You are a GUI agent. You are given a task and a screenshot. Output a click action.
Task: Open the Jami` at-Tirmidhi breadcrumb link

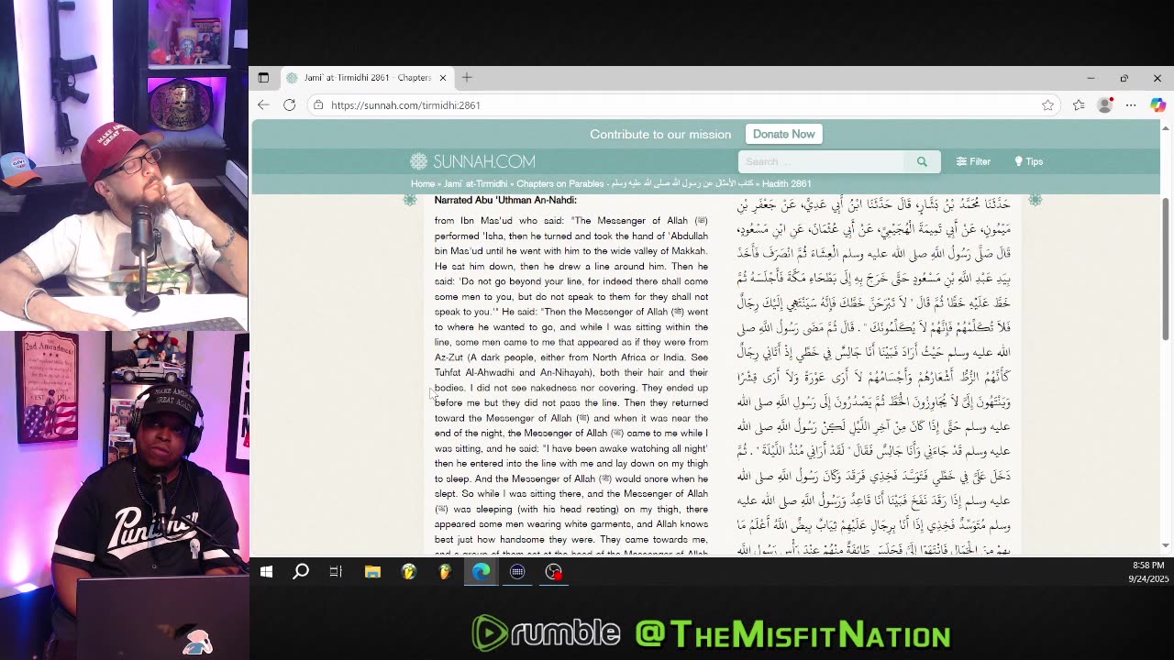pos(475,183)
